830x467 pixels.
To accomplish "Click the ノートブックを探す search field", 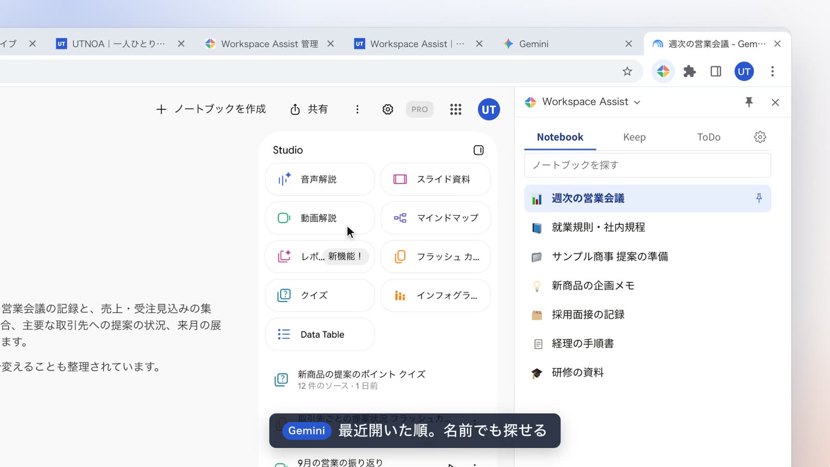I will tap(647, 165).
